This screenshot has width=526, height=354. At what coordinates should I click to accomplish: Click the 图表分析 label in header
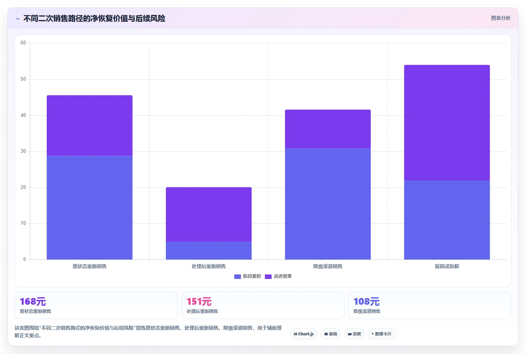pyautogui.click(x=501, y=18)
